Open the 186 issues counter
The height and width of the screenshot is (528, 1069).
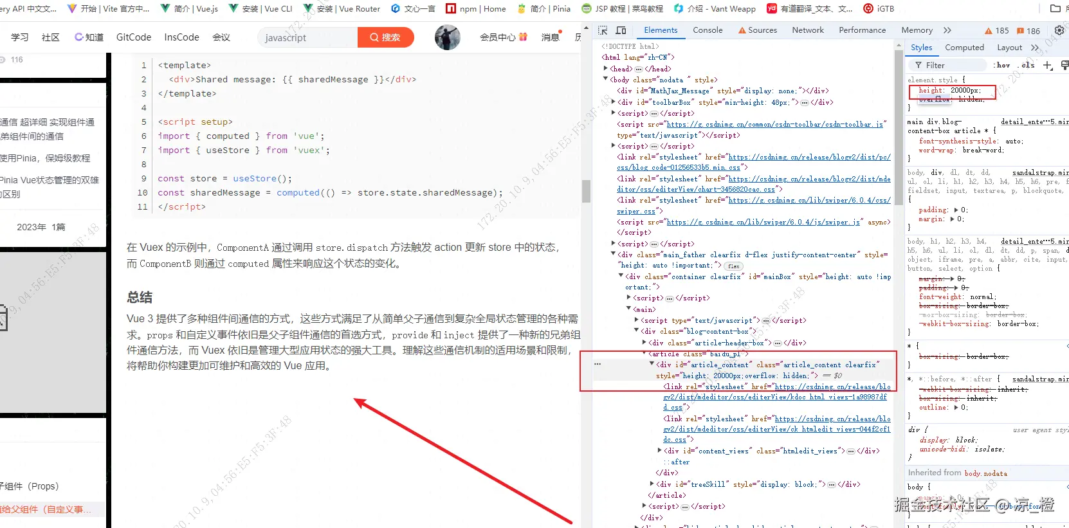click(x=1028, y=31)
